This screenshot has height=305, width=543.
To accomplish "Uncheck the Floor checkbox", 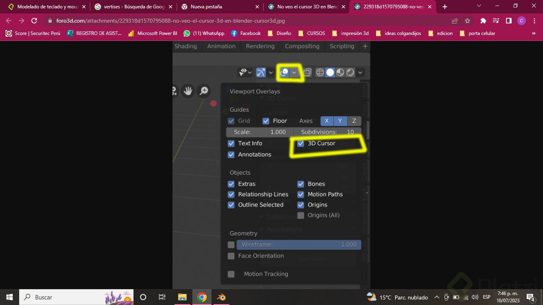I will [x=266, y=121].
